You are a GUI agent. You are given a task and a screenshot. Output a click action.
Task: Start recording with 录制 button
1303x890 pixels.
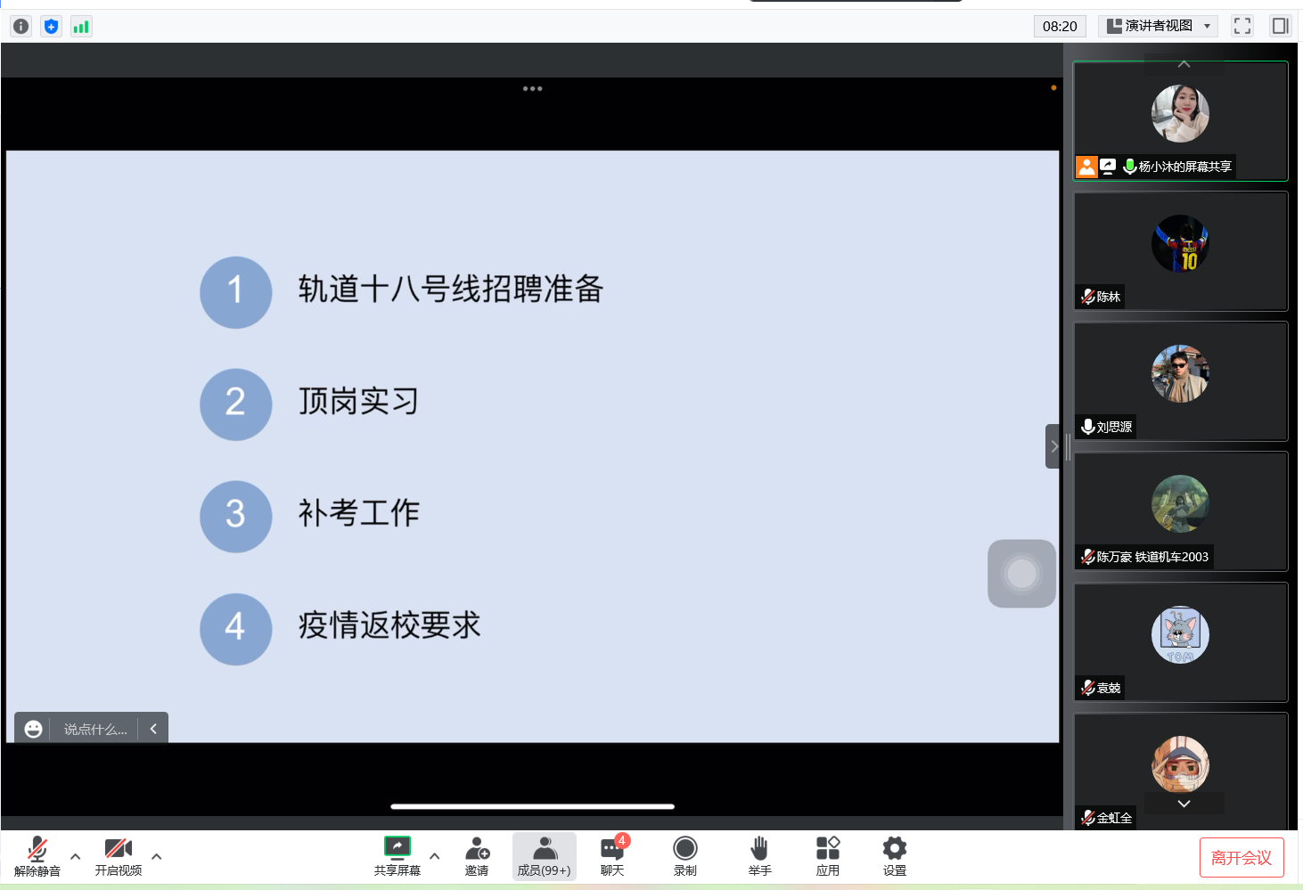point(684,856)
